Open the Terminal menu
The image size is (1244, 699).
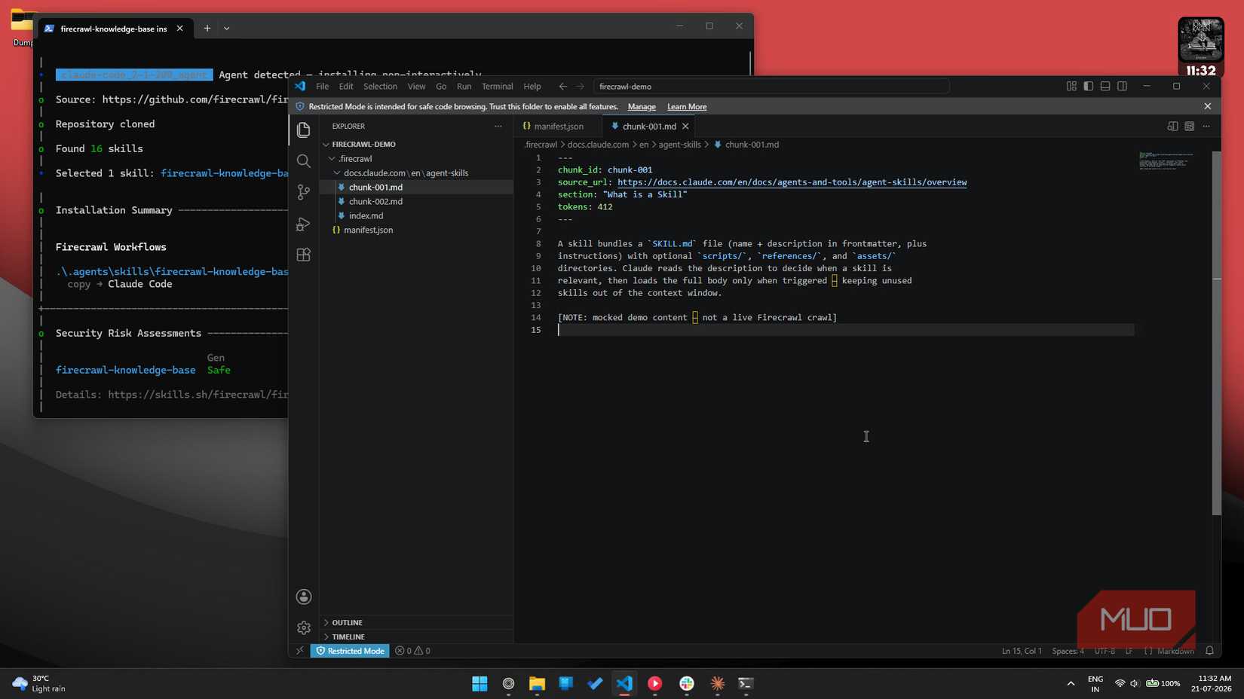tap(498, 87)
